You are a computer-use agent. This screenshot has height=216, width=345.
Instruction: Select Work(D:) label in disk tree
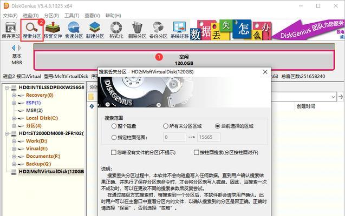(36, 141)
